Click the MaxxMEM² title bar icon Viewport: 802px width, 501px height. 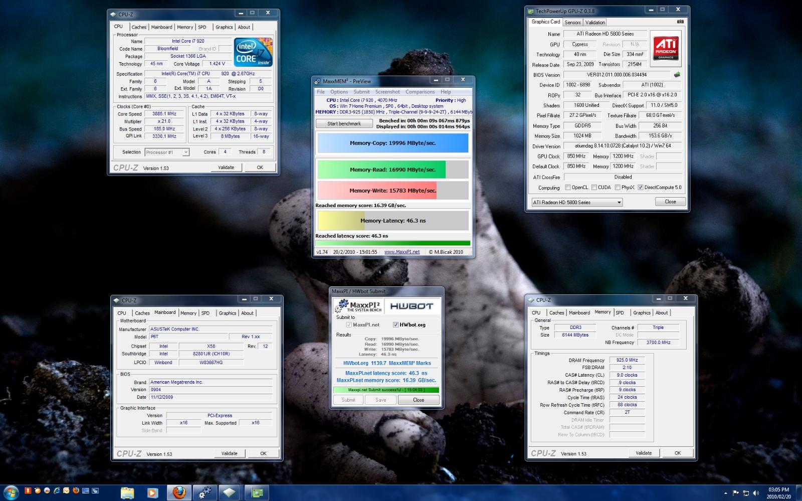coord(317,81)
